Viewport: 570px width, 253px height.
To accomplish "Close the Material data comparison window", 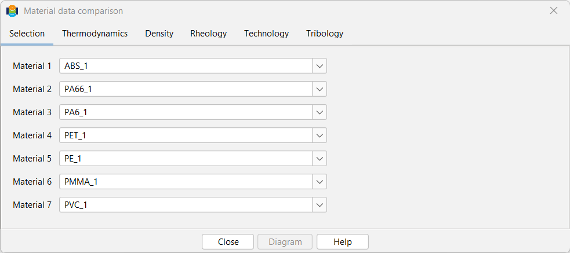I will [553, 11].
